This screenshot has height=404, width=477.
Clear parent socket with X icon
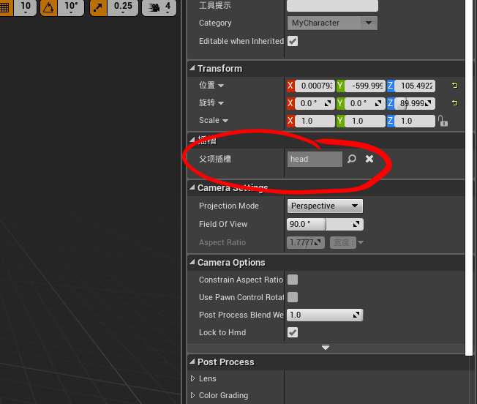coord(369,159)
